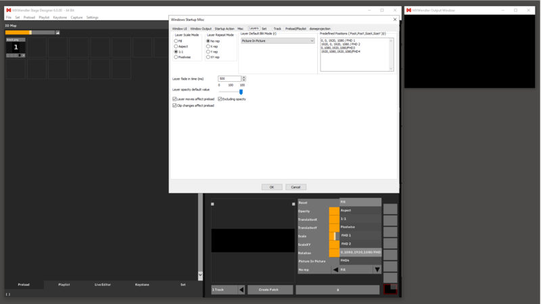Open the Keystone menu

60,17
